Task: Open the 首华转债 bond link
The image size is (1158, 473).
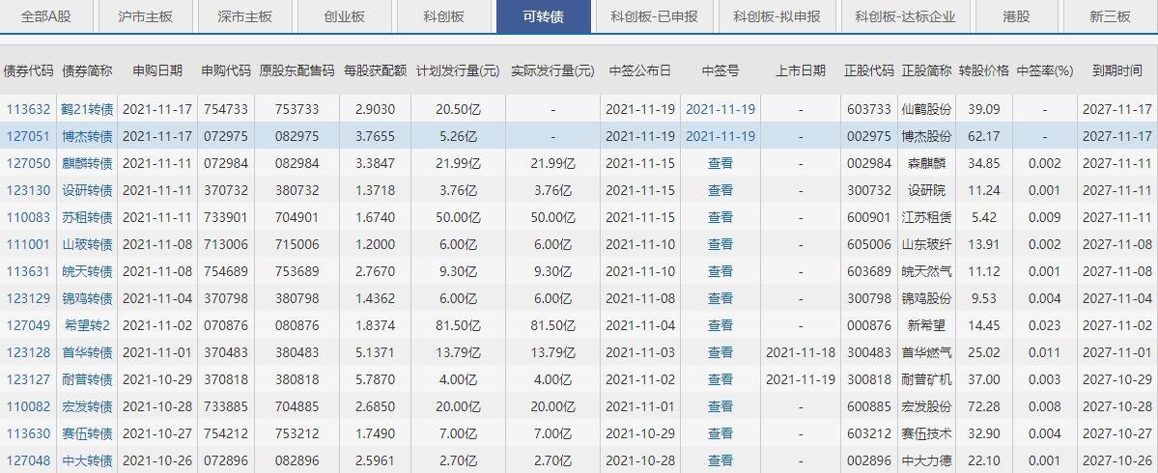Action: pos(88,352)
